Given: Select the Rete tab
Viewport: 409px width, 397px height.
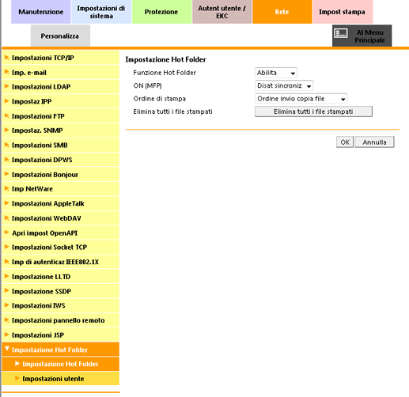Looking at the screenshot, I should [282, 12].
